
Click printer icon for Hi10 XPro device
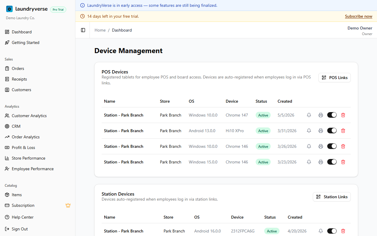pos(321,131)
